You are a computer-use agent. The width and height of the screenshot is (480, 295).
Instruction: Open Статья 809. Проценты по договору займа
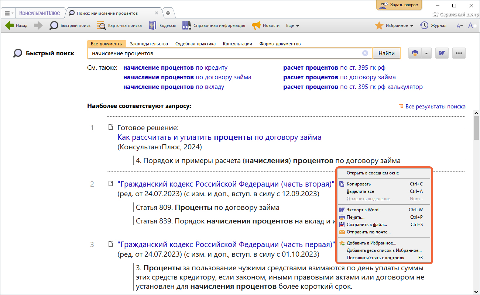[x=208, y=207]
